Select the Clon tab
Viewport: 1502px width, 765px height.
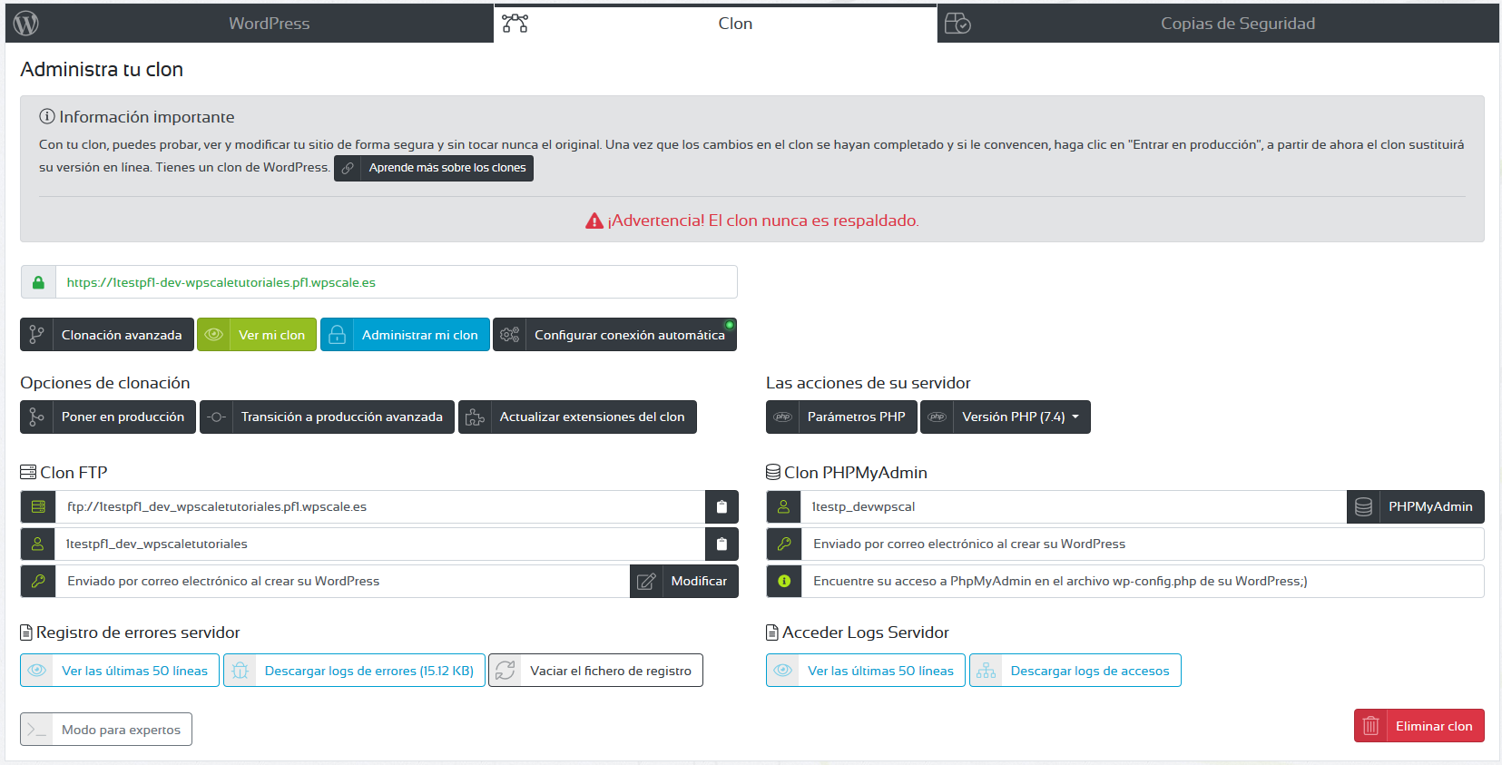(715, 24)
